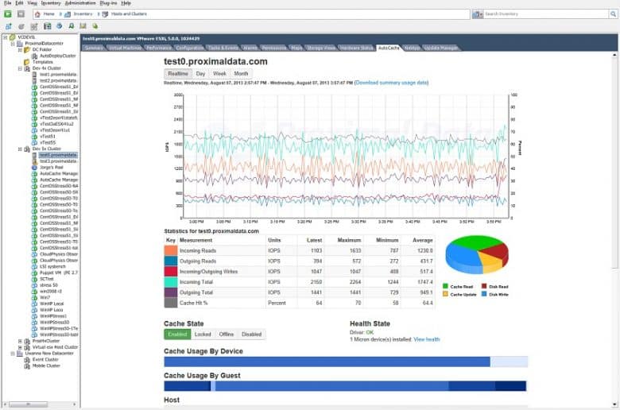Click the horizontal scrollbar under the inventory tree

(41, 404)
